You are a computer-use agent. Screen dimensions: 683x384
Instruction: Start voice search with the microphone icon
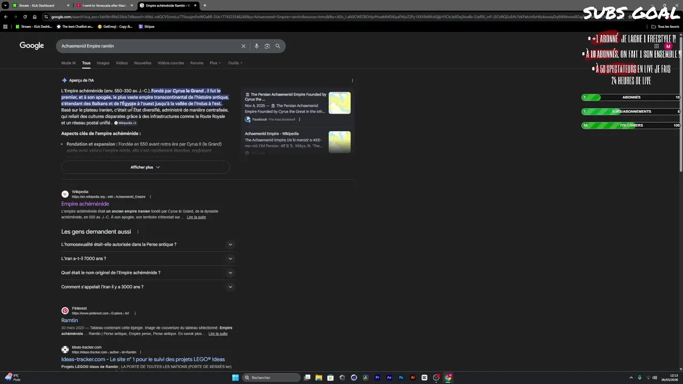257,46
